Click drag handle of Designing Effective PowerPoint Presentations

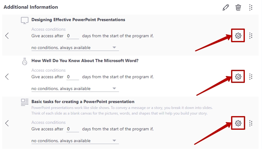(251, 36)
